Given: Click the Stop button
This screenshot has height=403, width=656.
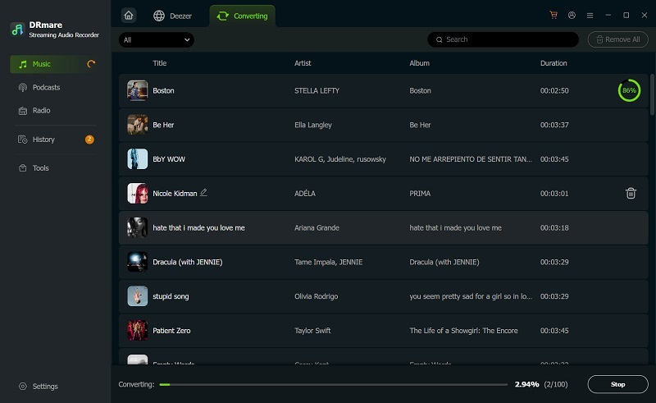Looking at the screenshot, I should (617, 384).
